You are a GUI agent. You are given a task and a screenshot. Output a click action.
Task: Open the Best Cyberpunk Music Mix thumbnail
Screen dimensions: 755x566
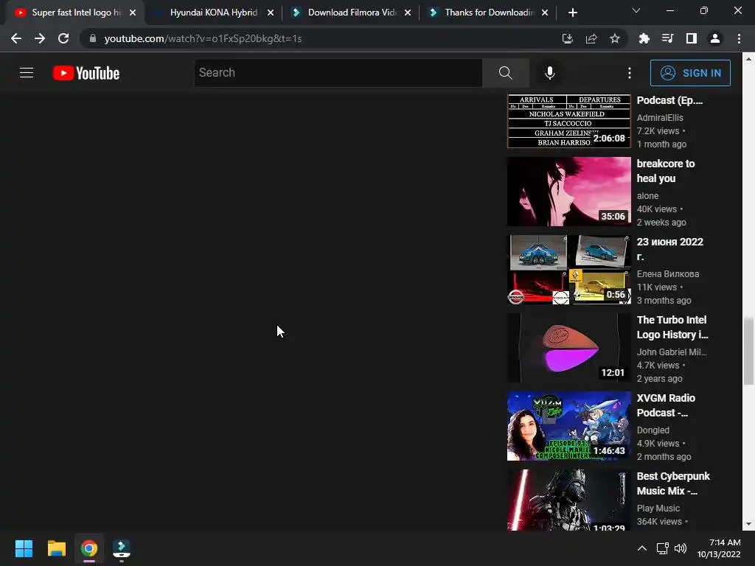(568, 500)
